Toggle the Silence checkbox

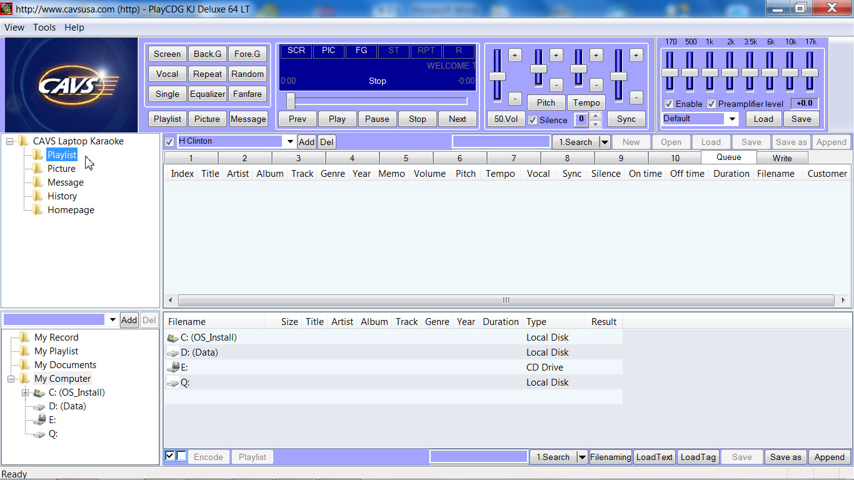(x=533, y=120)
